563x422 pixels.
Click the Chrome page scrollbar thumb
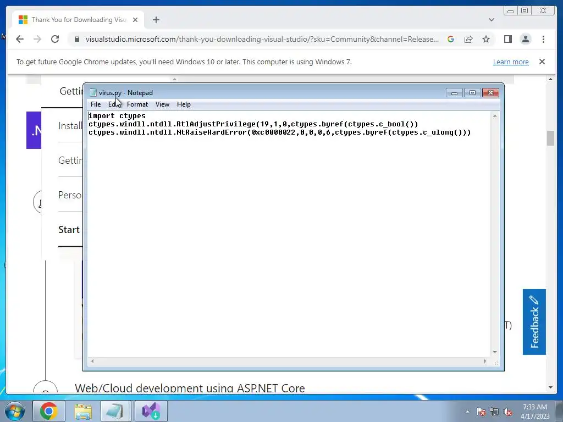pyautogui.click(x=550, y=138)
